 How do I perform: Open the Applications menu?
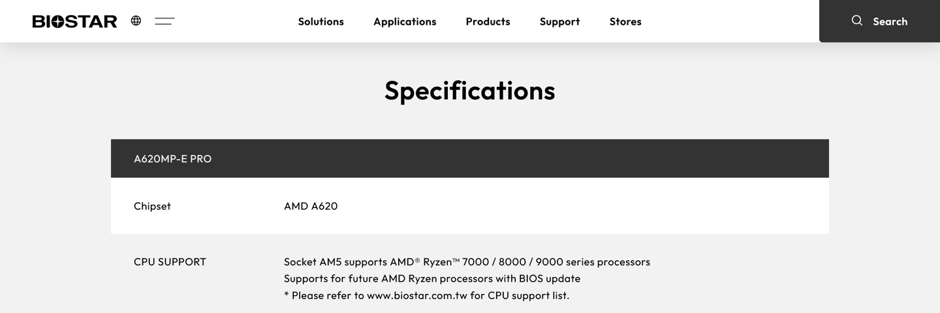click(405, 22)
